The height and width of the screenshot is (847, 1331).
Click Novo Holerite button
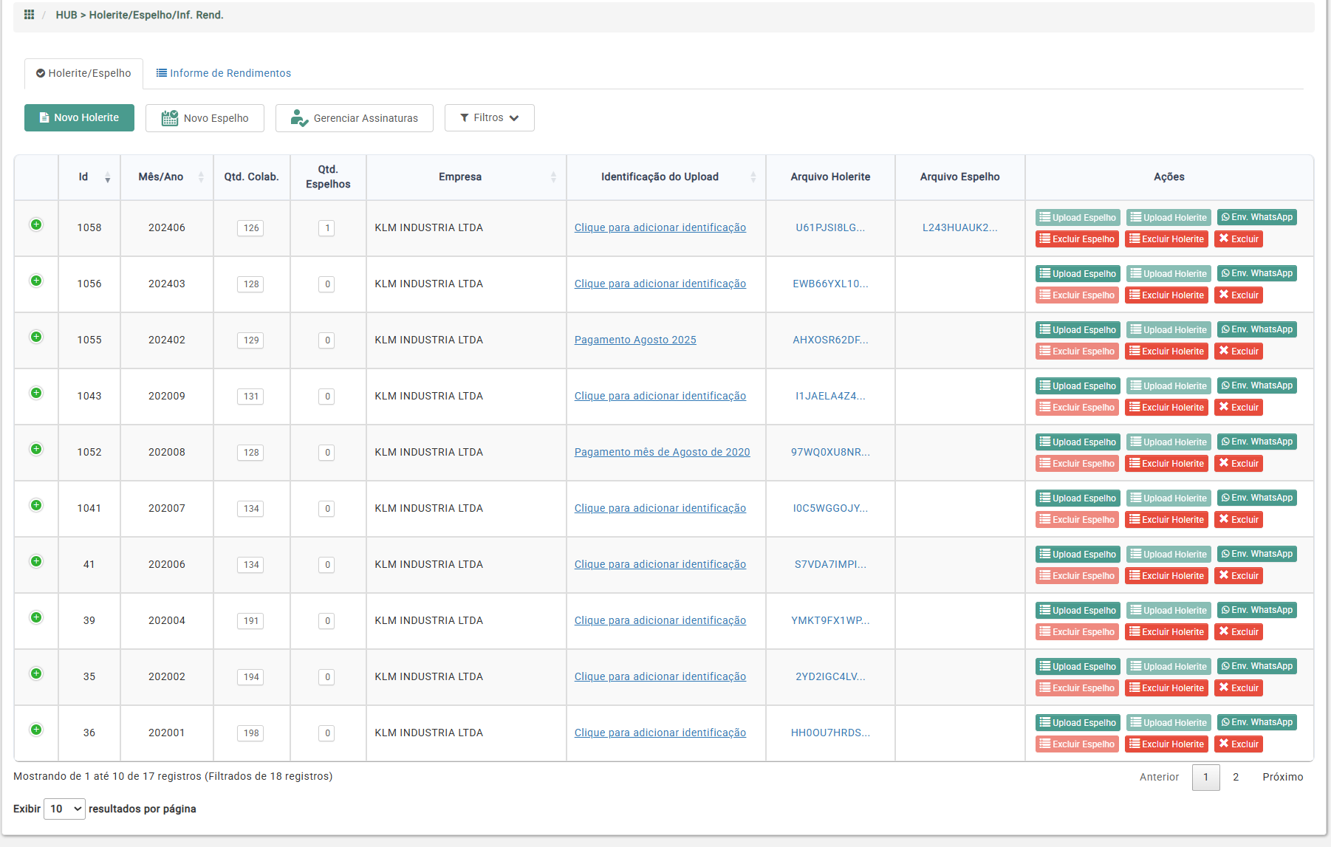(x=79, y=118)
